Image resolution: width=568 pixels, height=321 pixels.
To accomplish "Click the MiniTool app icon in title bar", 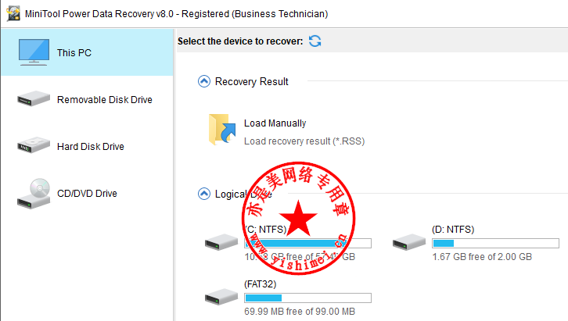I will (x=13, y=13).
